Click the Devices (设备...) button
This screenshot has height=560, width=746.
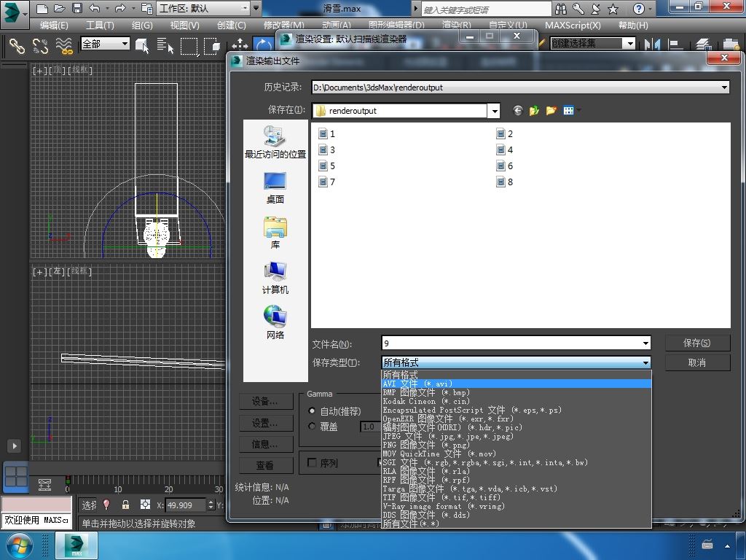[265, 402]
